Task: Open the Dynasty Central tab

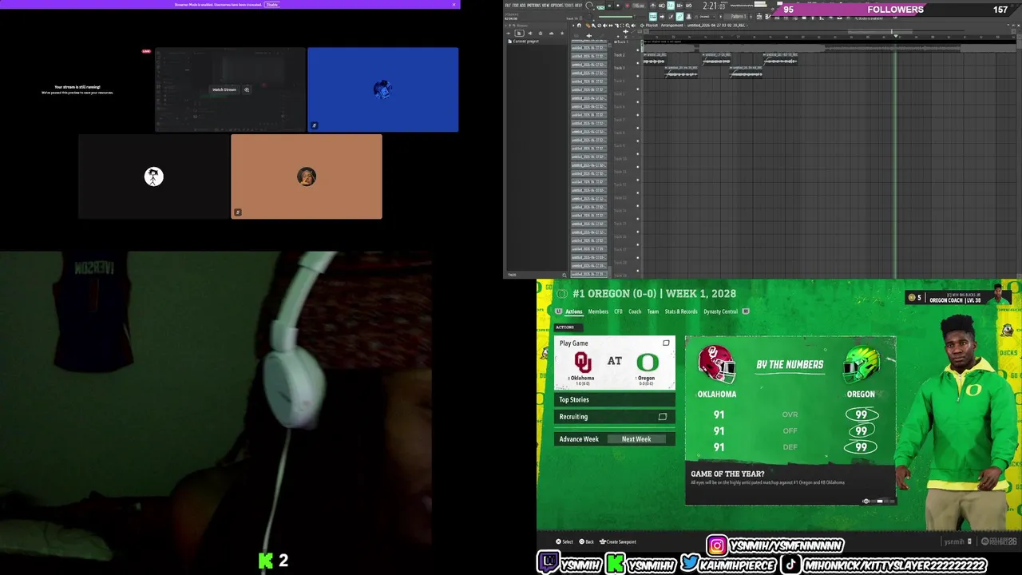Action: tap(720, 311)
